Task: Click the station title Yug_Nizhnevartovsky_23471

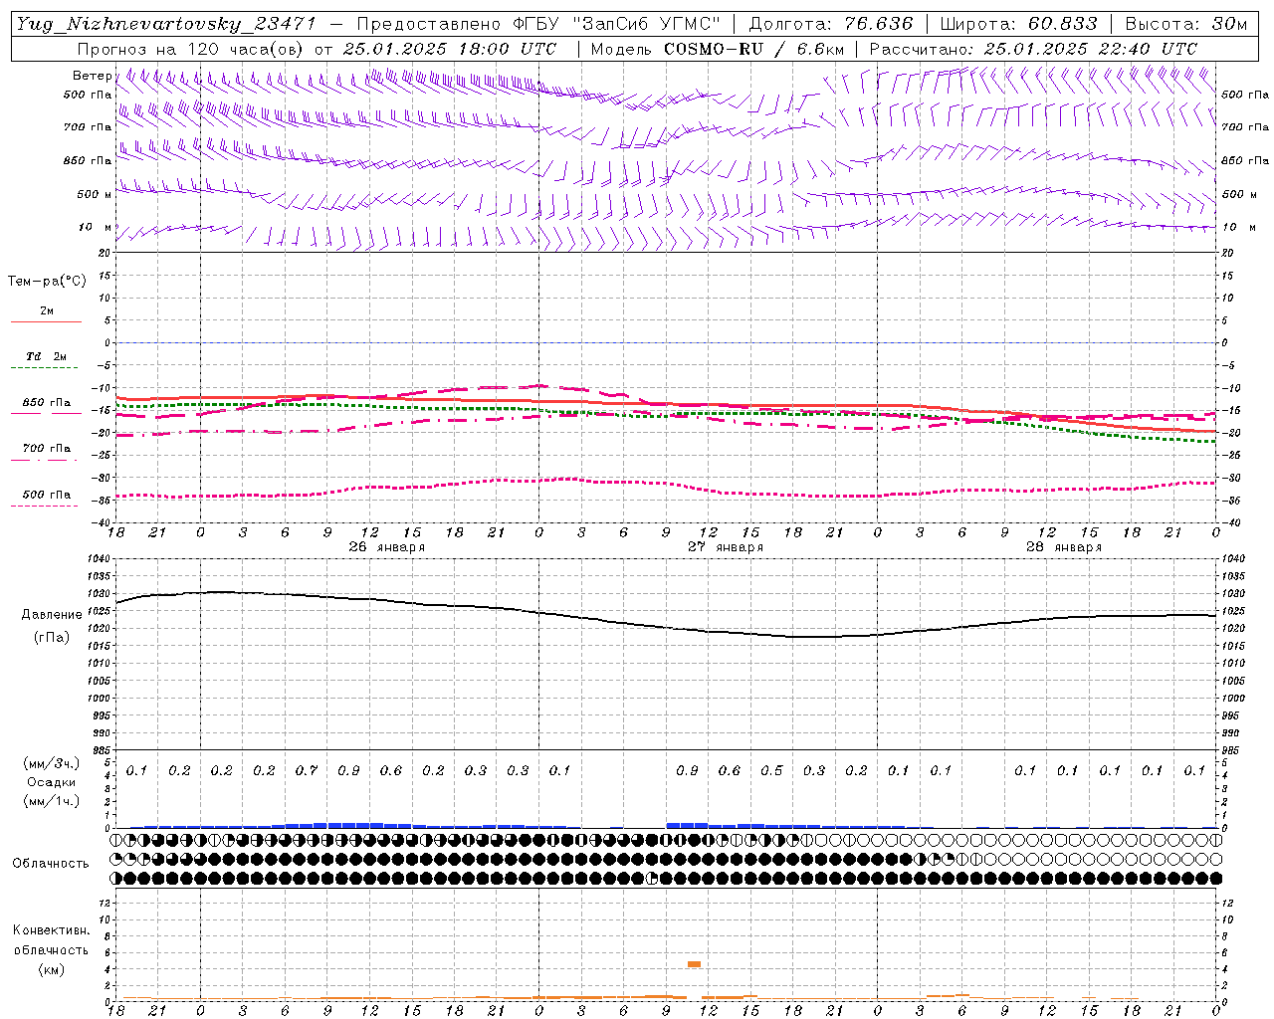Action: click(166, 24)
